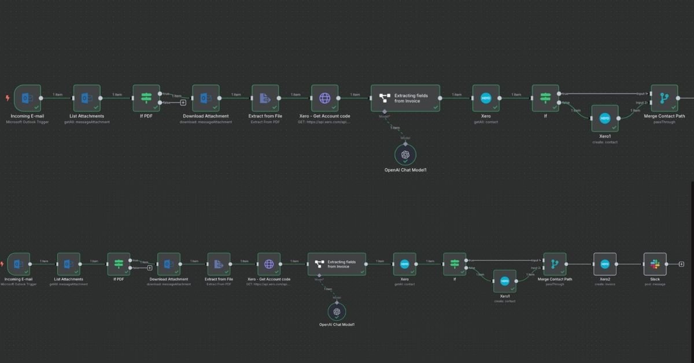Select Merge Contact Path node in upper workflow
The height and width of the screenshot is (363, 694).
[x=665, y=98]
